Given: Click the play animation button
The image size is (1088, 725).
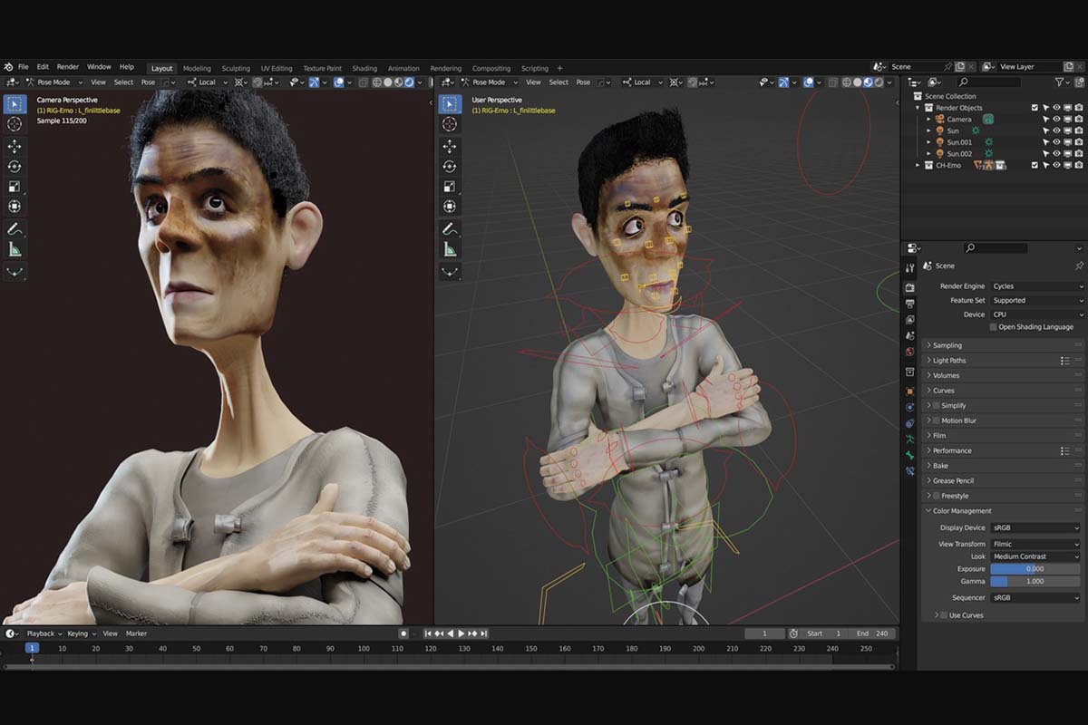Looking at the screenshot, I should [x=461, y=633].
